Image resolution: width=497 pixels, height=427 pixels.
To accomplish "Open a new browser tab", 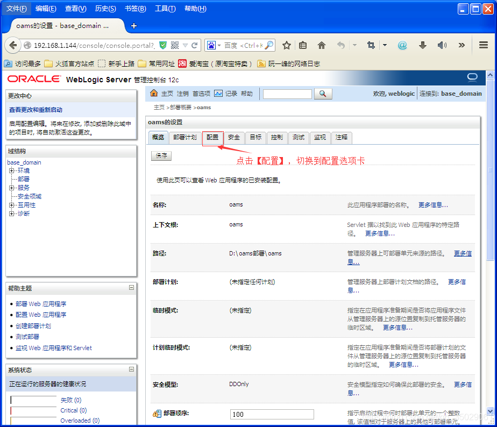I will pyautogui.click(x=134, y=26).
